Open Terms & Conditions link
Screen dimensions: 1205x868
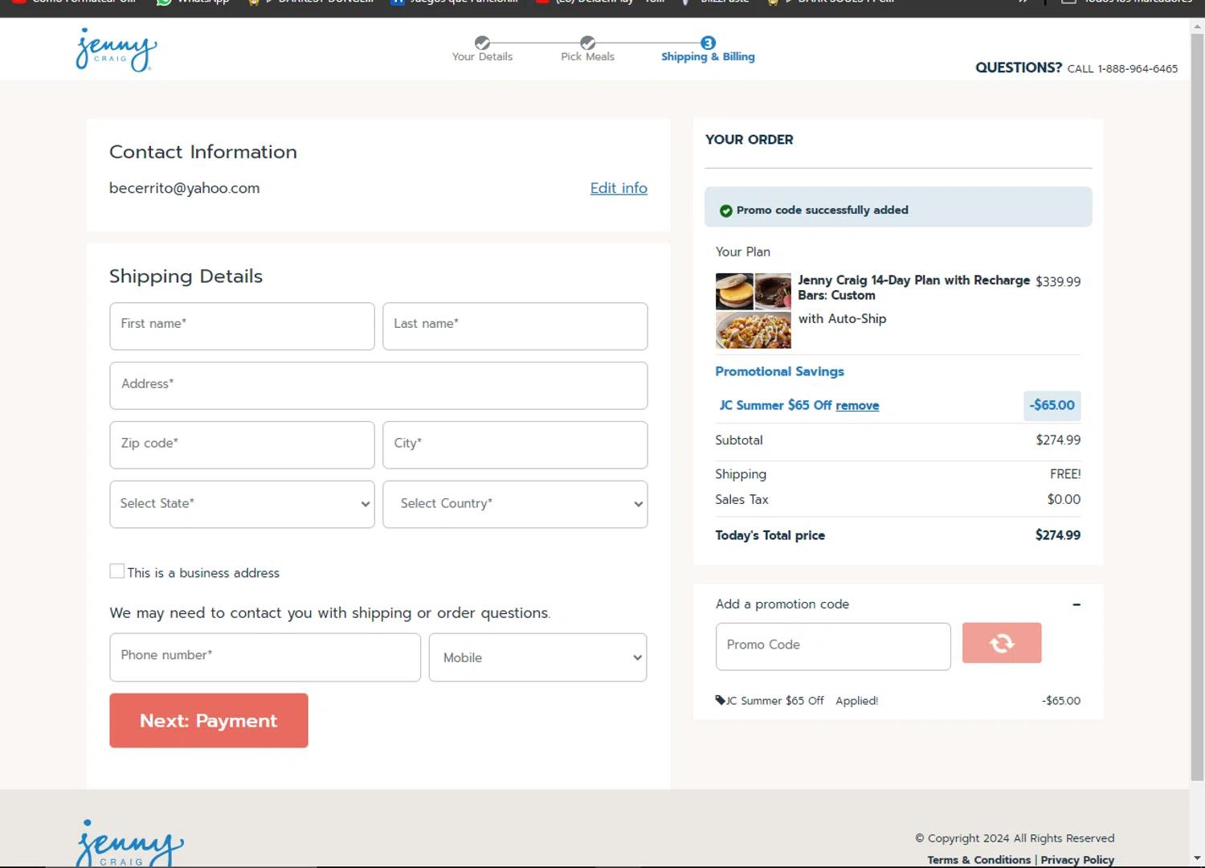tap(978, 860)
